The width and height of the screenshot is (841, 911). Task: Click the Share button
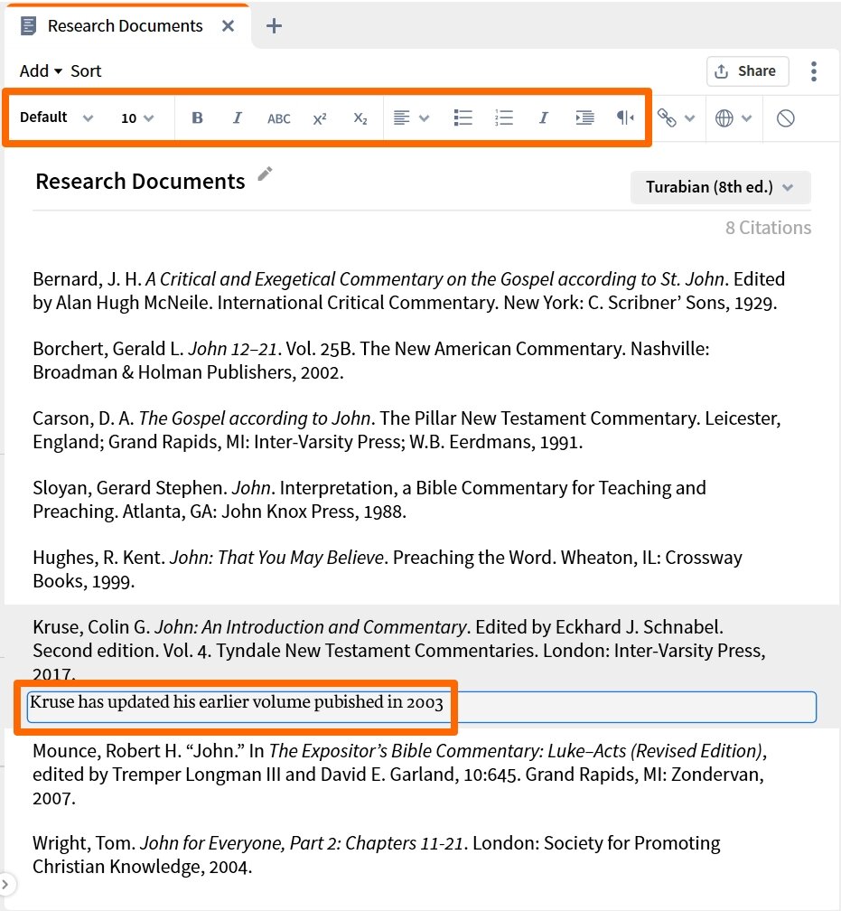click(x=746, y=71)
